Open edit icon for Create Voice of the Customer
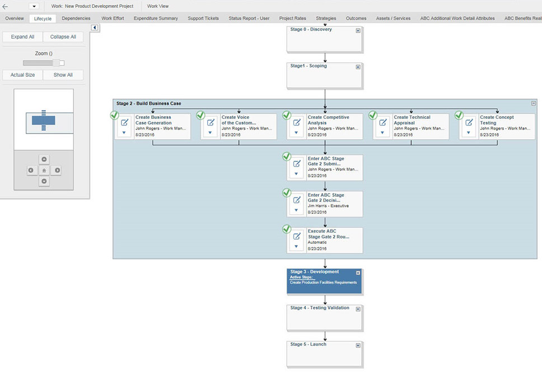This screenshot has height=383, width=542. click(211, 122)
